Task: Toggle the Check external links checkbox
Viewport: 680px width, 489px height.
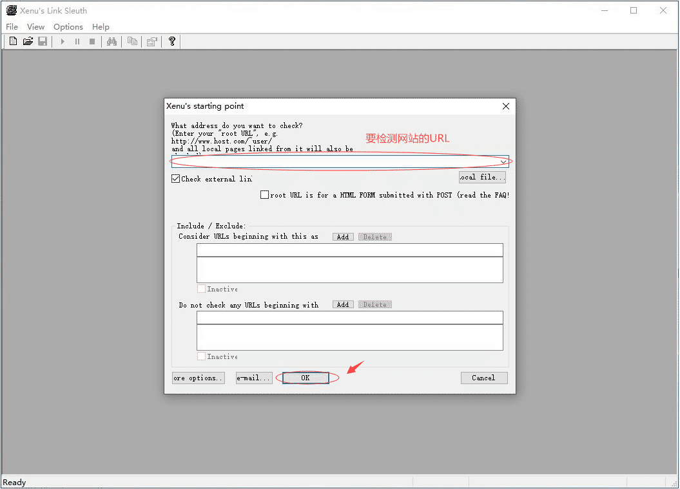Action: (175, 179)
